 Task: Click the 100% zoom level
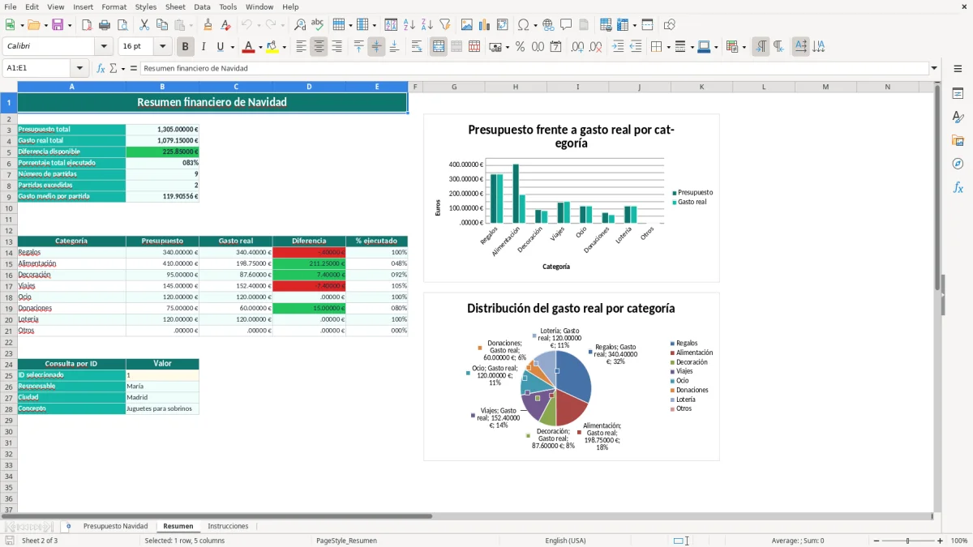(x=959, y=541)
